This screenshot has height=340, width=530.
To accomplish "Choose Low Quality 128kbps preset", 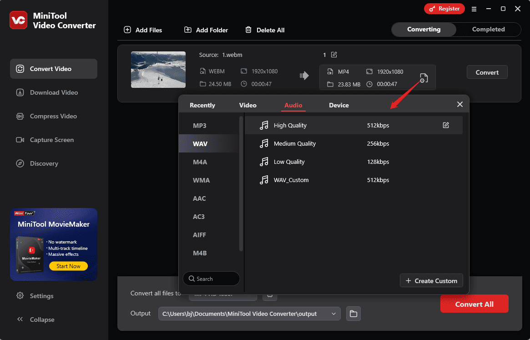I will coord(353,162).
